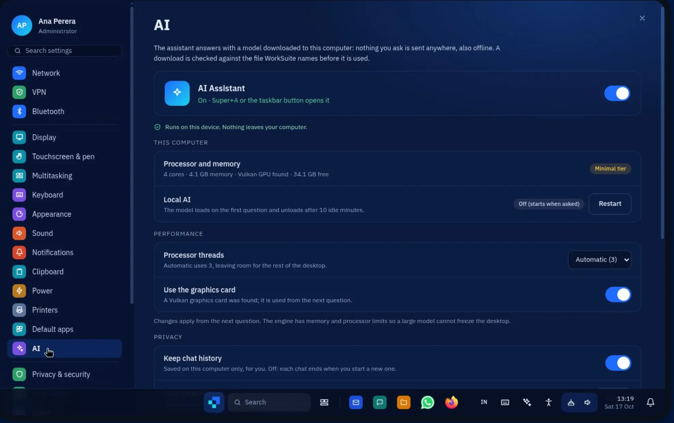Image resolution: width=674 pixels, height=423 pixels.
Task: Switch to Default apps settings label
Action: pyautogui.click(x=53, y=329)
